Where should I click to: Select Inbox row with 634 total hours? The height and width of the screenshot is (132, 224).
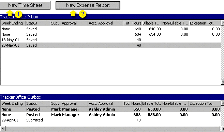[111, 34]
